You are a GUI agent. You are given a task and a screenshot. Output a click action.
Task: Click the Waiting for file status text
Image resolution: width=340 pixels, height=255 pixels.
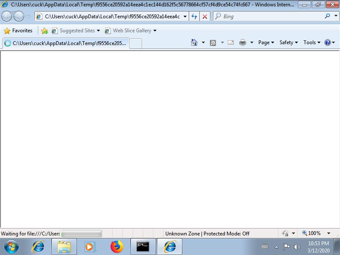30,233
